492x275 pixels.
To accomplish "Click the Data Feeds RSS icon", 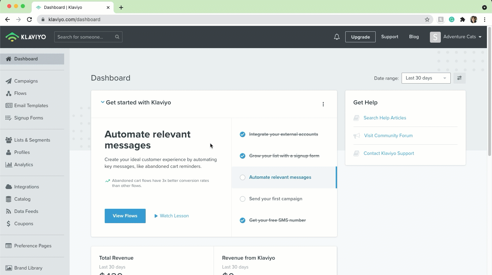I will (x=9, y=211).
